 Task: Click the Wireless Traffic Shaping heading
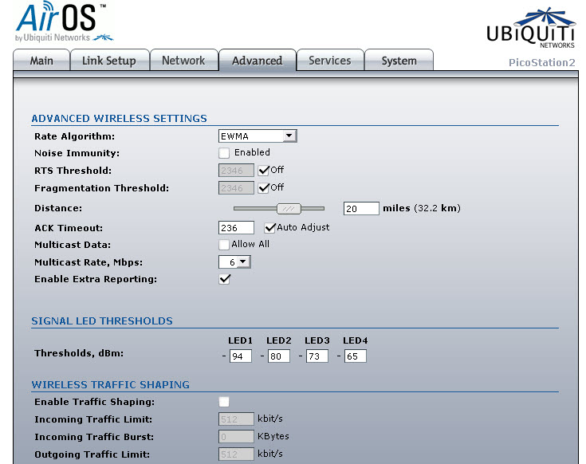(x=111, y=384)
